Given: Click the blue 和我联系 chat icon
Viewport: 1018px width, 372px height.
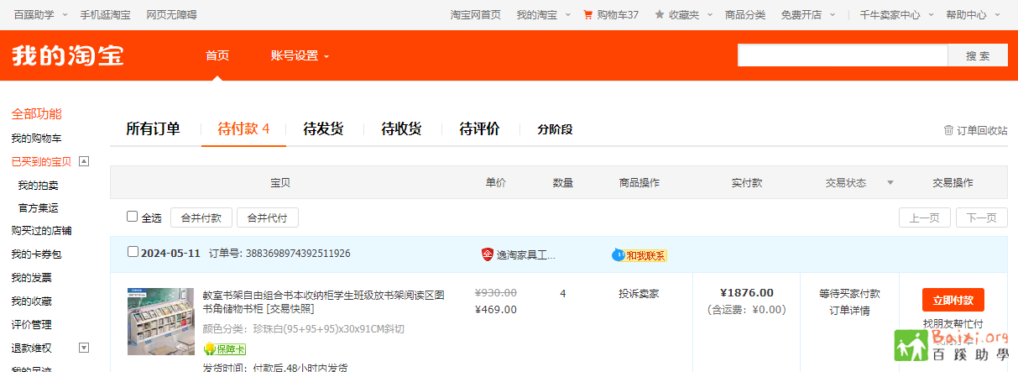Looking at the screenshot, I should (x=619, y=254).
